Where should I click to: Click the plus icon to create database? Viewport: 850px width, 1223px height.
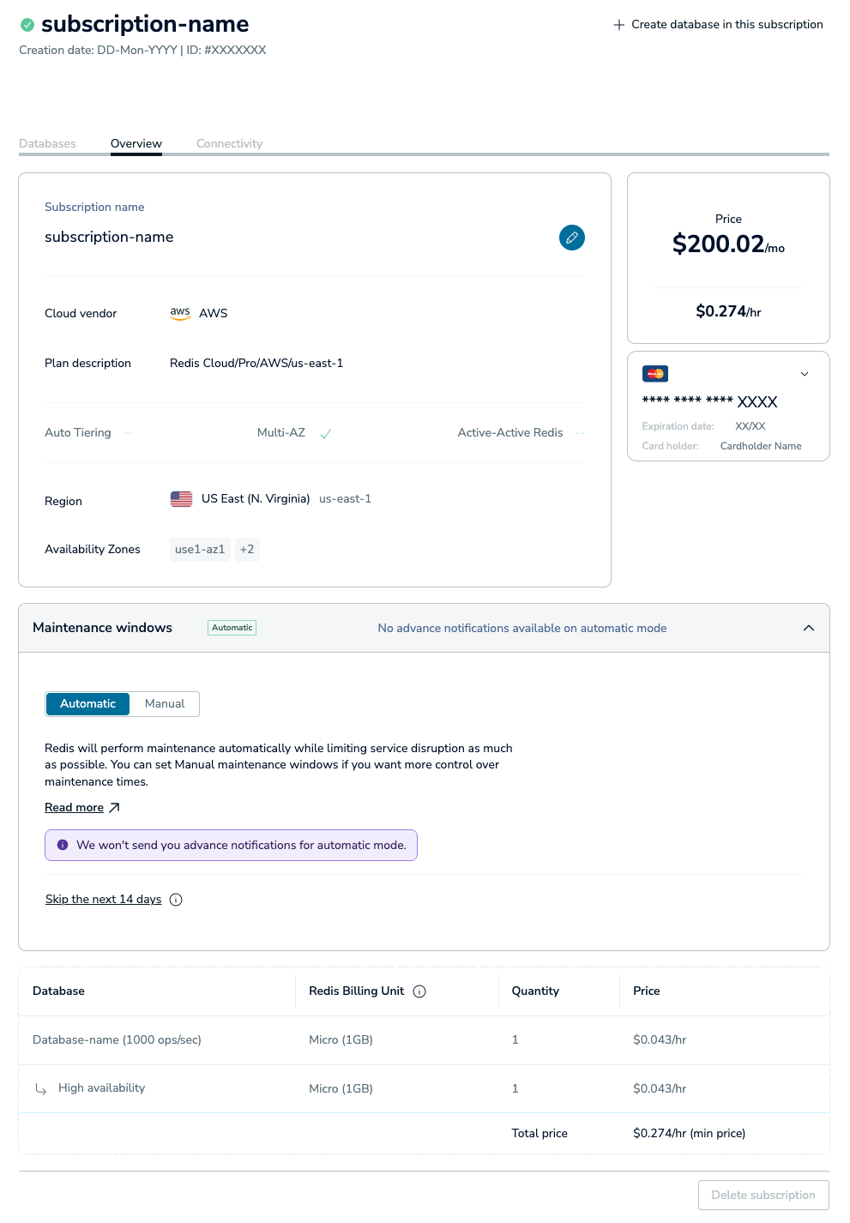point(618,25)
